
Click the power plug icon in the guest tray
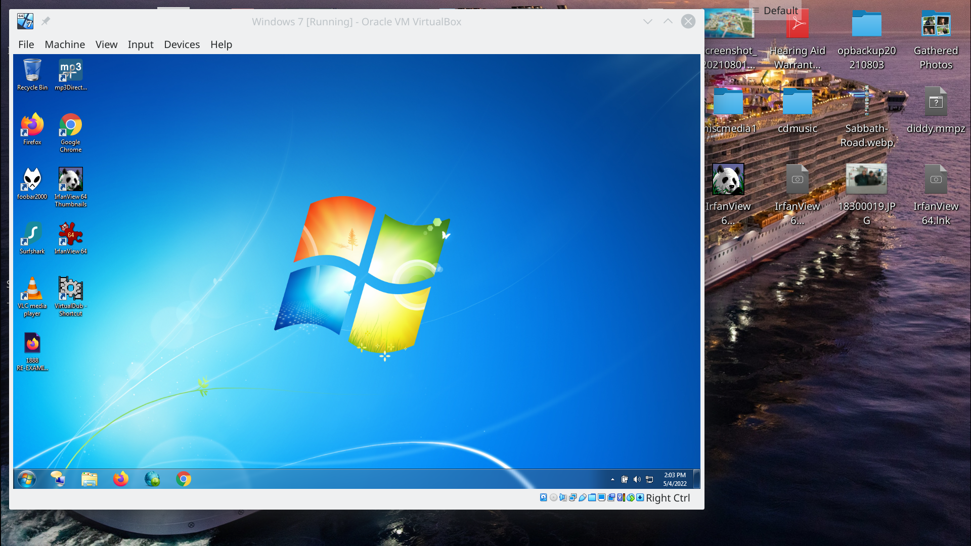click(x=625, y=479)
